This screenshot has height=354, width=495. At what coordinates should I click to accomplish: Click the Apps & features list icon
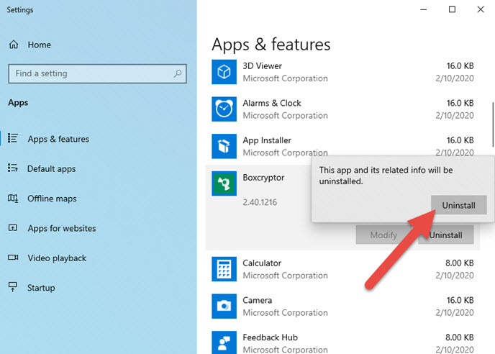click(13, 138)
